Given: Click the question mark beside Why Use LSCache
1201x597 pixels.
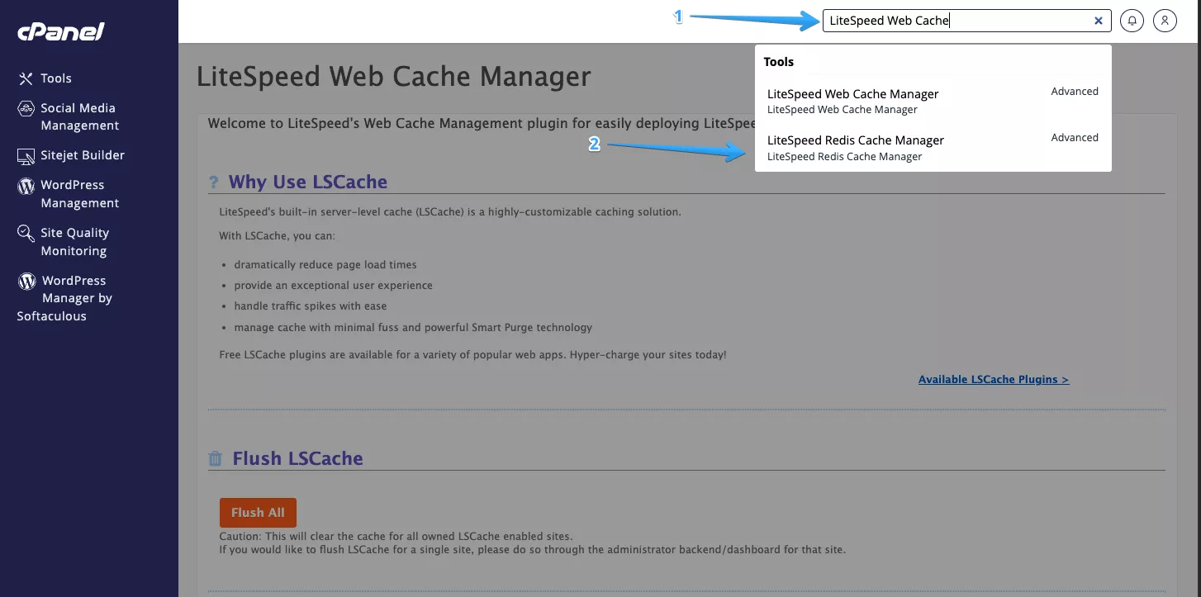Looking at the screenshot, I should (x=214, y=182).
